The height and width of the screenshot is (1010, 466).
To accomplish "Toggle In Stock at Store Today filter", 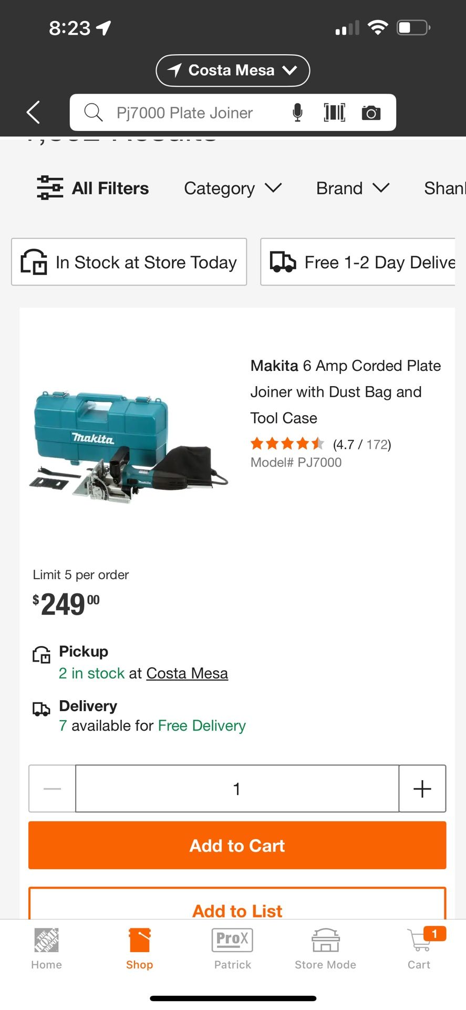I will pyautogui.click(x=129, y=262).
